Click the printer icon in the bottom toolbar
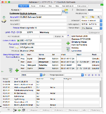 pyautogui.click(x=23, y=110)
